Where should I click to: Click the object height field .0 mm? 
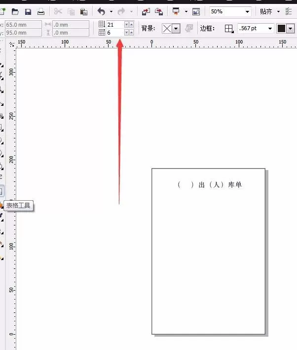(x=71, y=33)
